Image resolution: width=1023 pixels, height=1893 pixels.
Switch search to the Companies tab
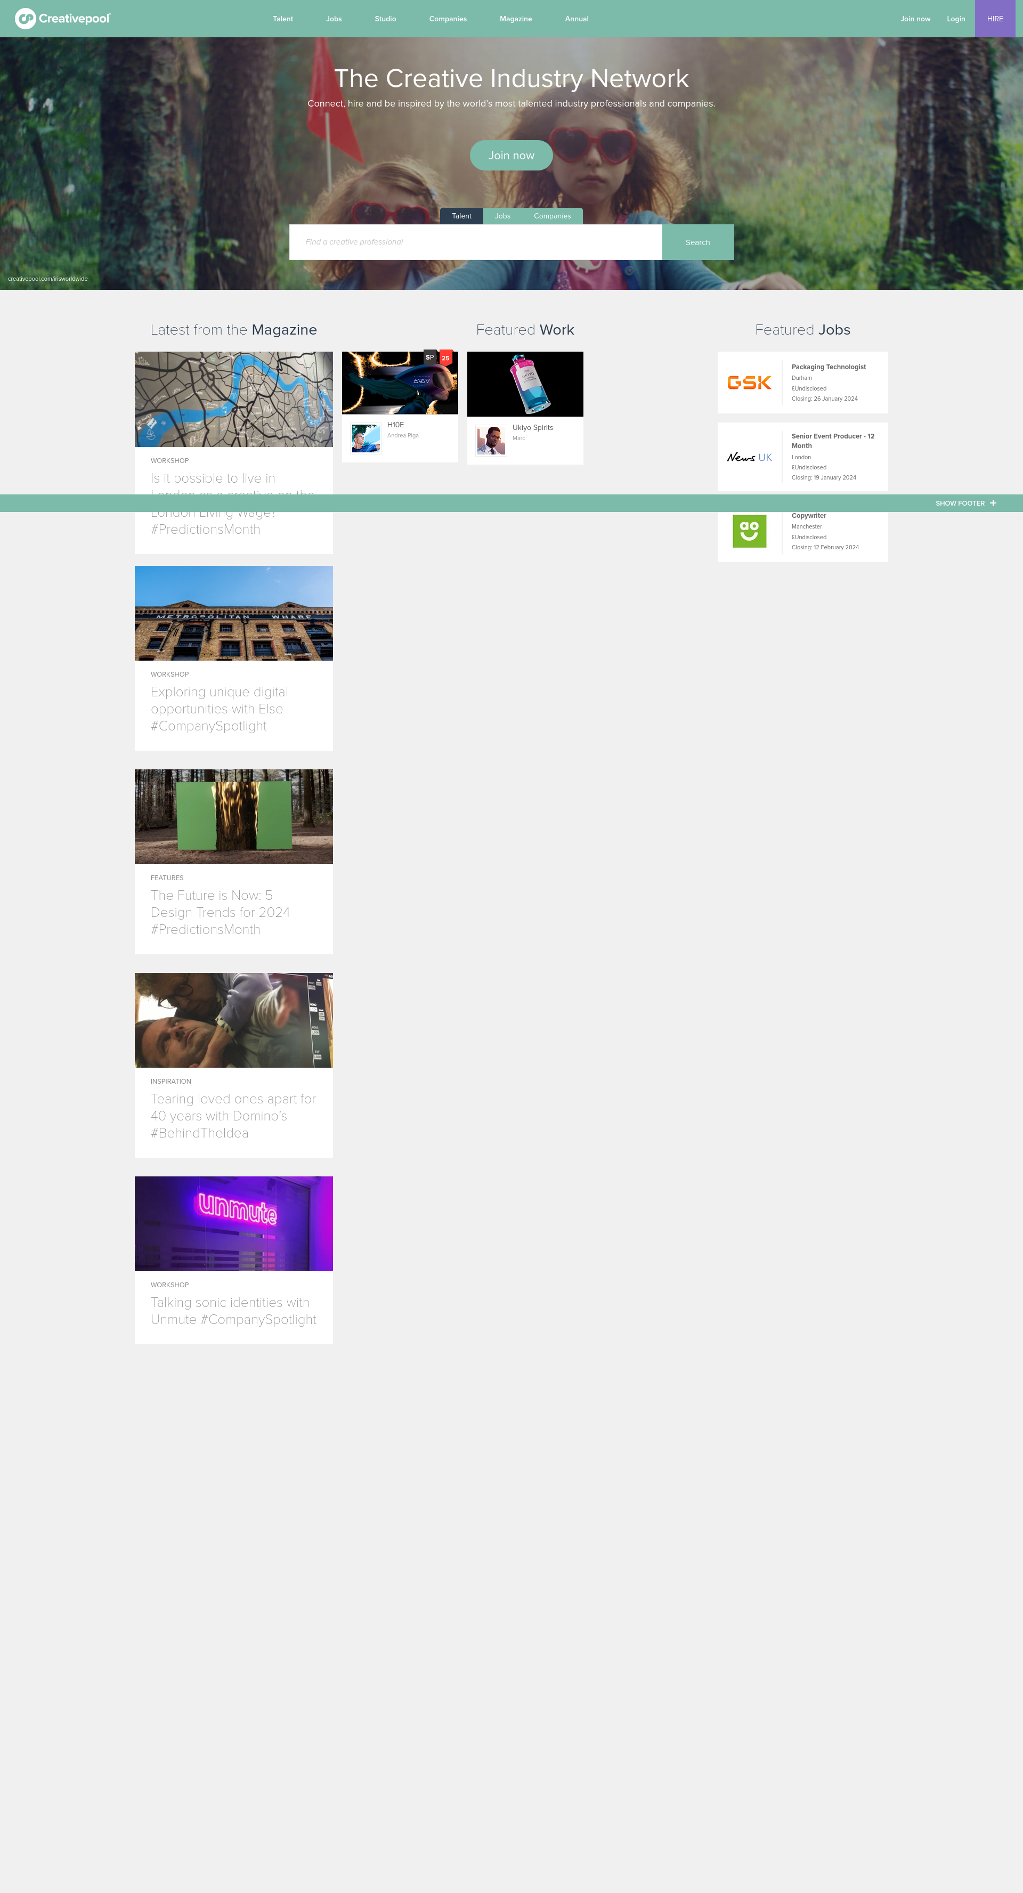(552, 216)
